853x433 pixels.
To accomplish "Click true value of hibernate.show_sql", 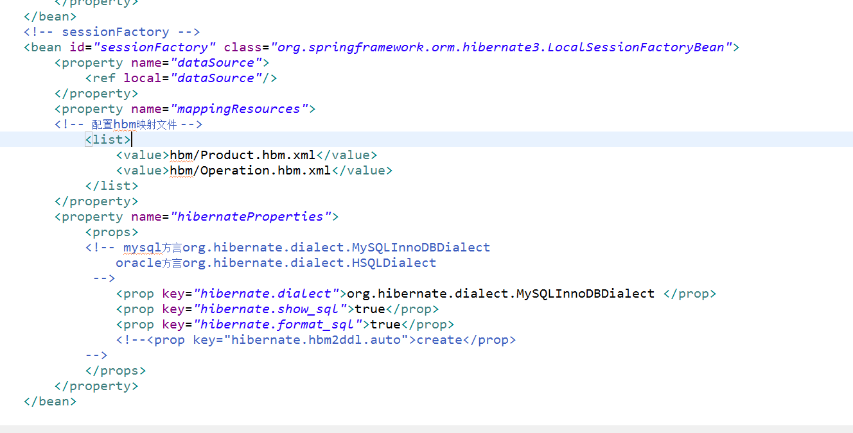I will pos(370,309).
